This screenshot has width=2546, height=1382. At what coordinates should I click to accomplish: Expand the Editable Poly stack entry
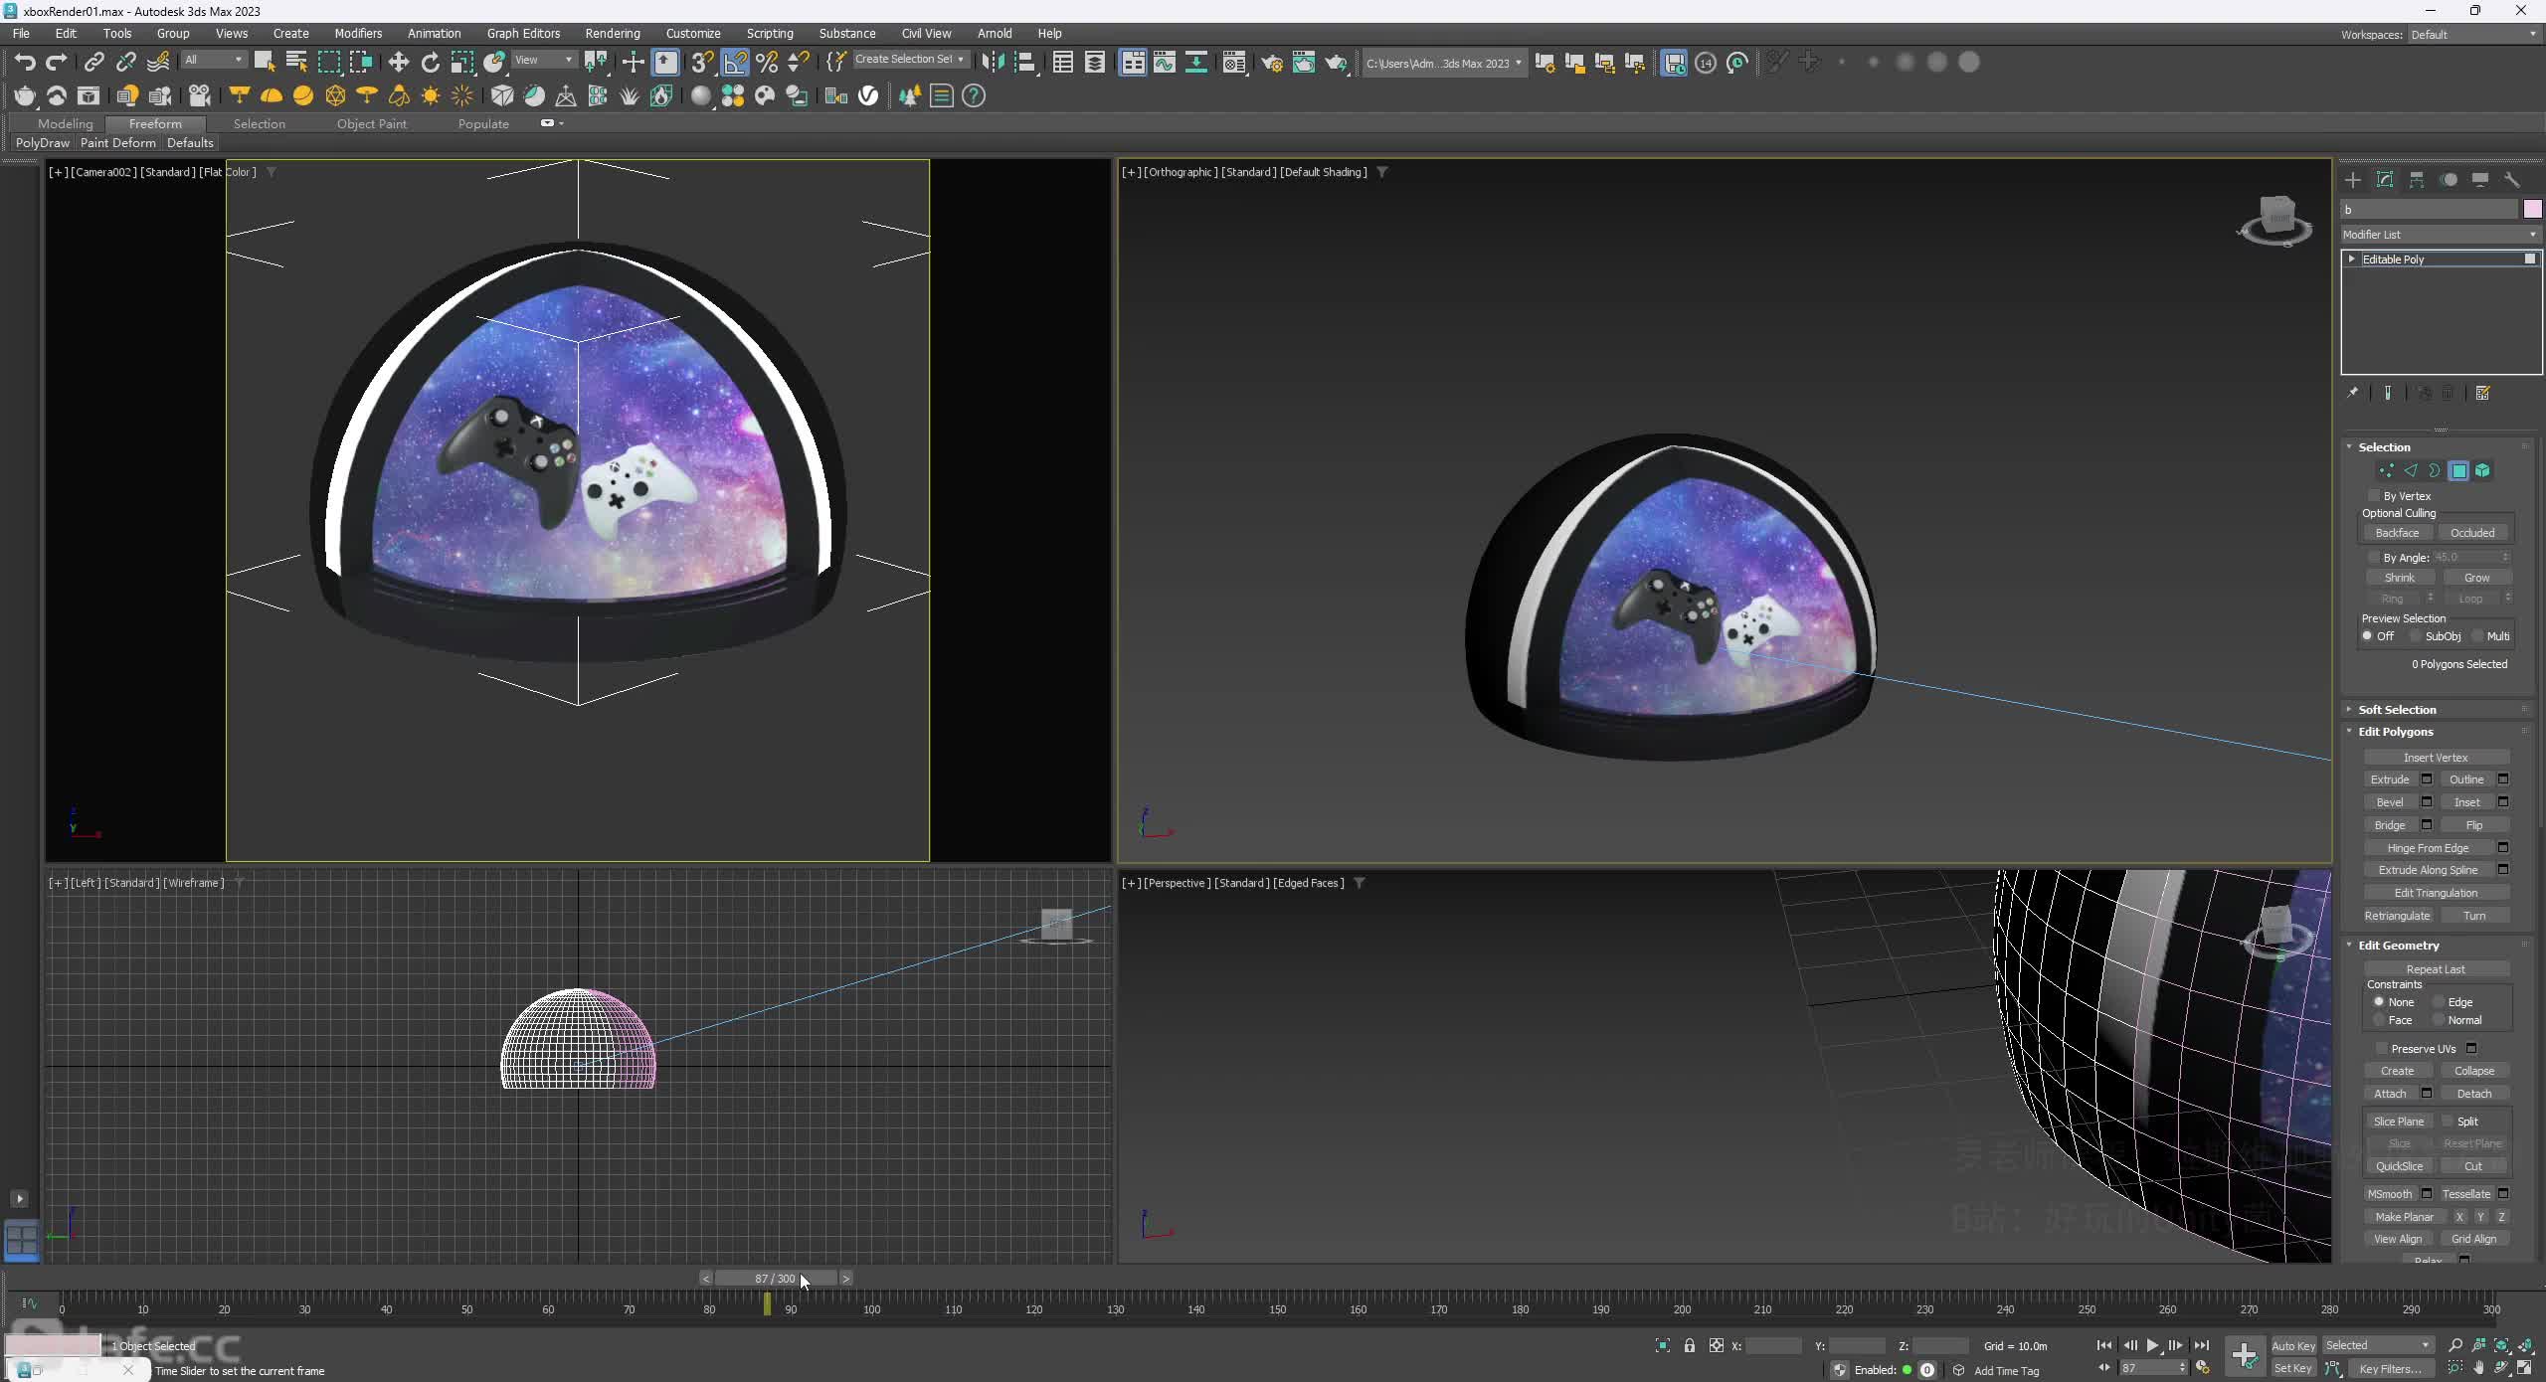[x=2352, y=259]
